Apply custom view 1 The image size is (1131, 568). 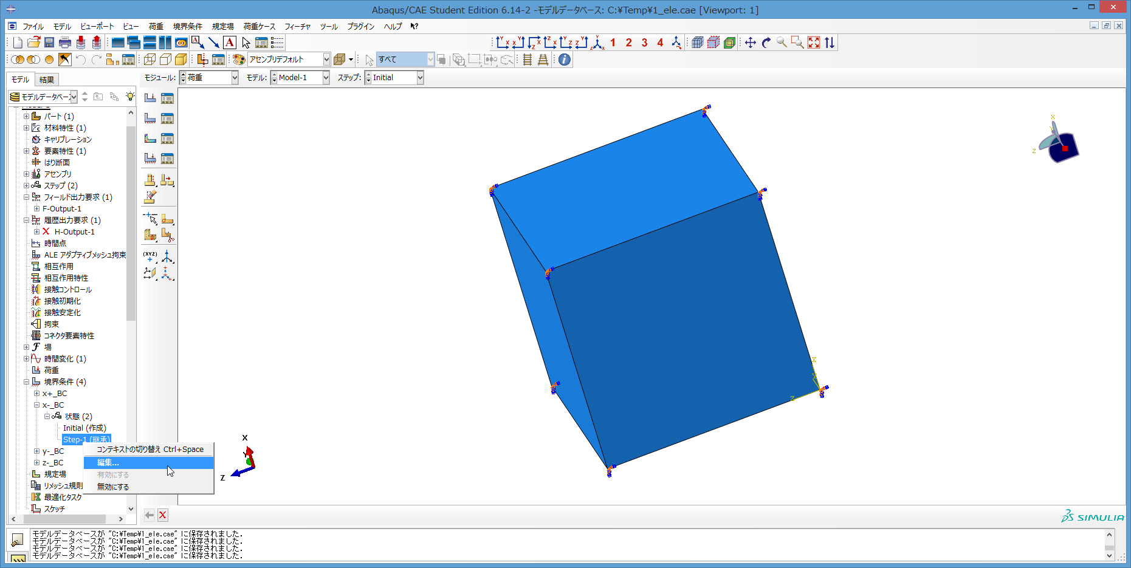click(x=613, y=43)
